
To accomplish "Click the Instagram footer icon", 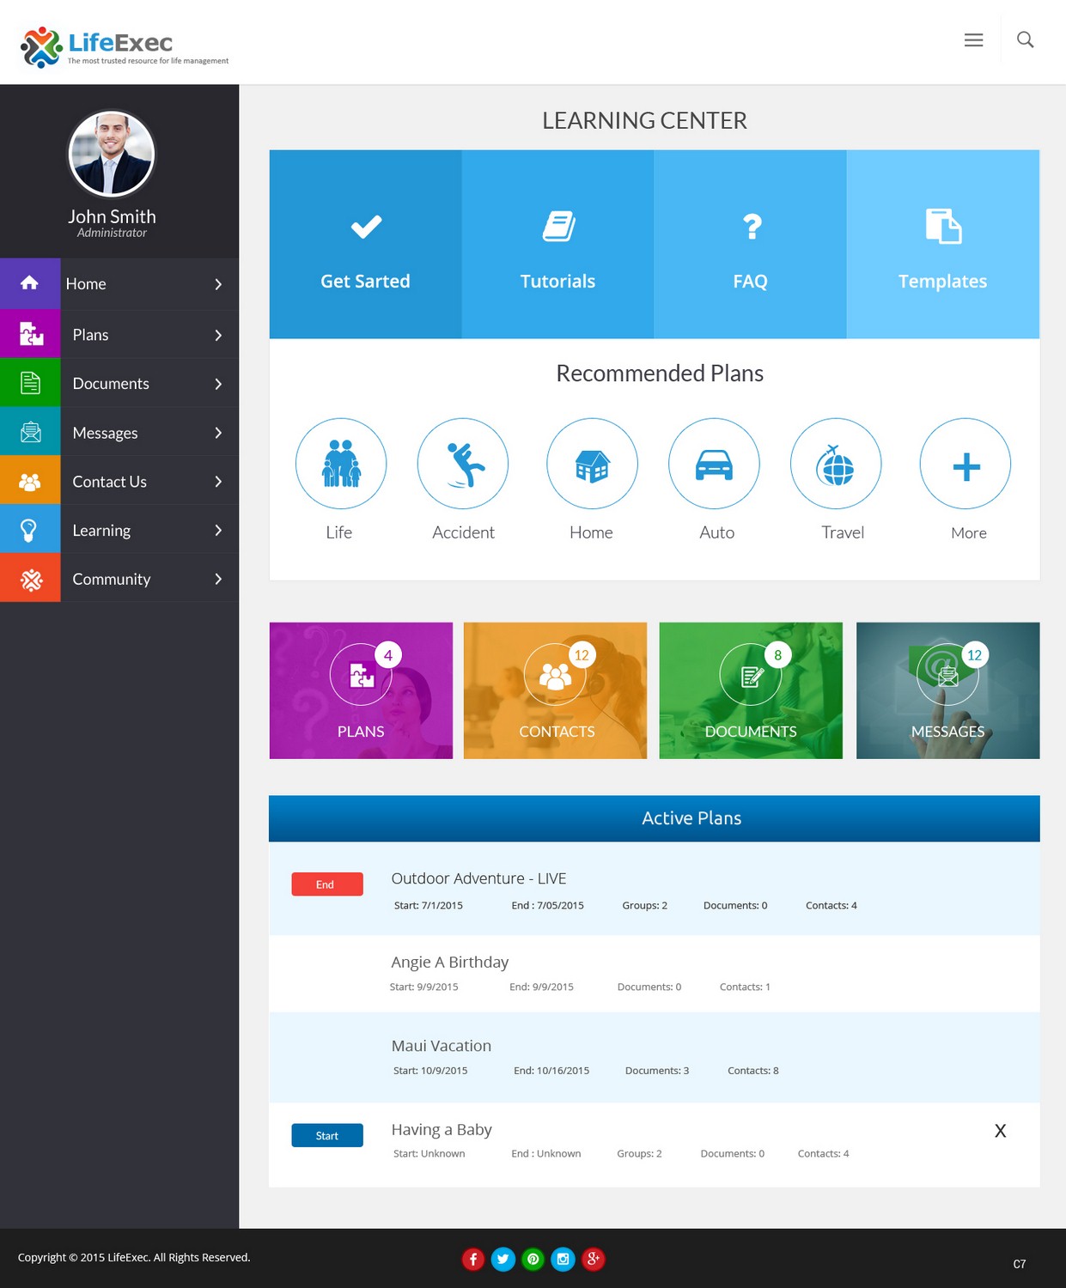I will (x=563, y=1259).
